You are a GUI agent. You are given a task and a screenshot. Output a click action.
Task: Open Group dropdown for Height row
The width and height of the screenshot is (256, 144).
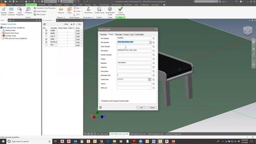tap(78, 34)
